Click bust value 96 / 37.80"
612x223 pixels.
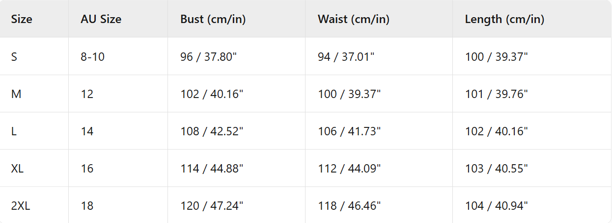point(208,57)
